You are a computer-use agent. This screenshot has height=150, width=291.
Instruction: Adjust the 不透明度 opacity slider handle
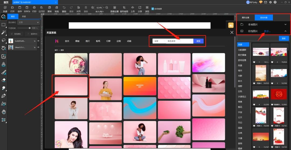point(30,28)
